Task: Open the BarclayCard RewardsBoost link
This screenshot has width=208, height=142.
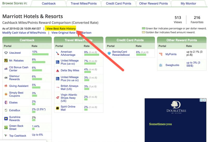Action: (121, 53)
